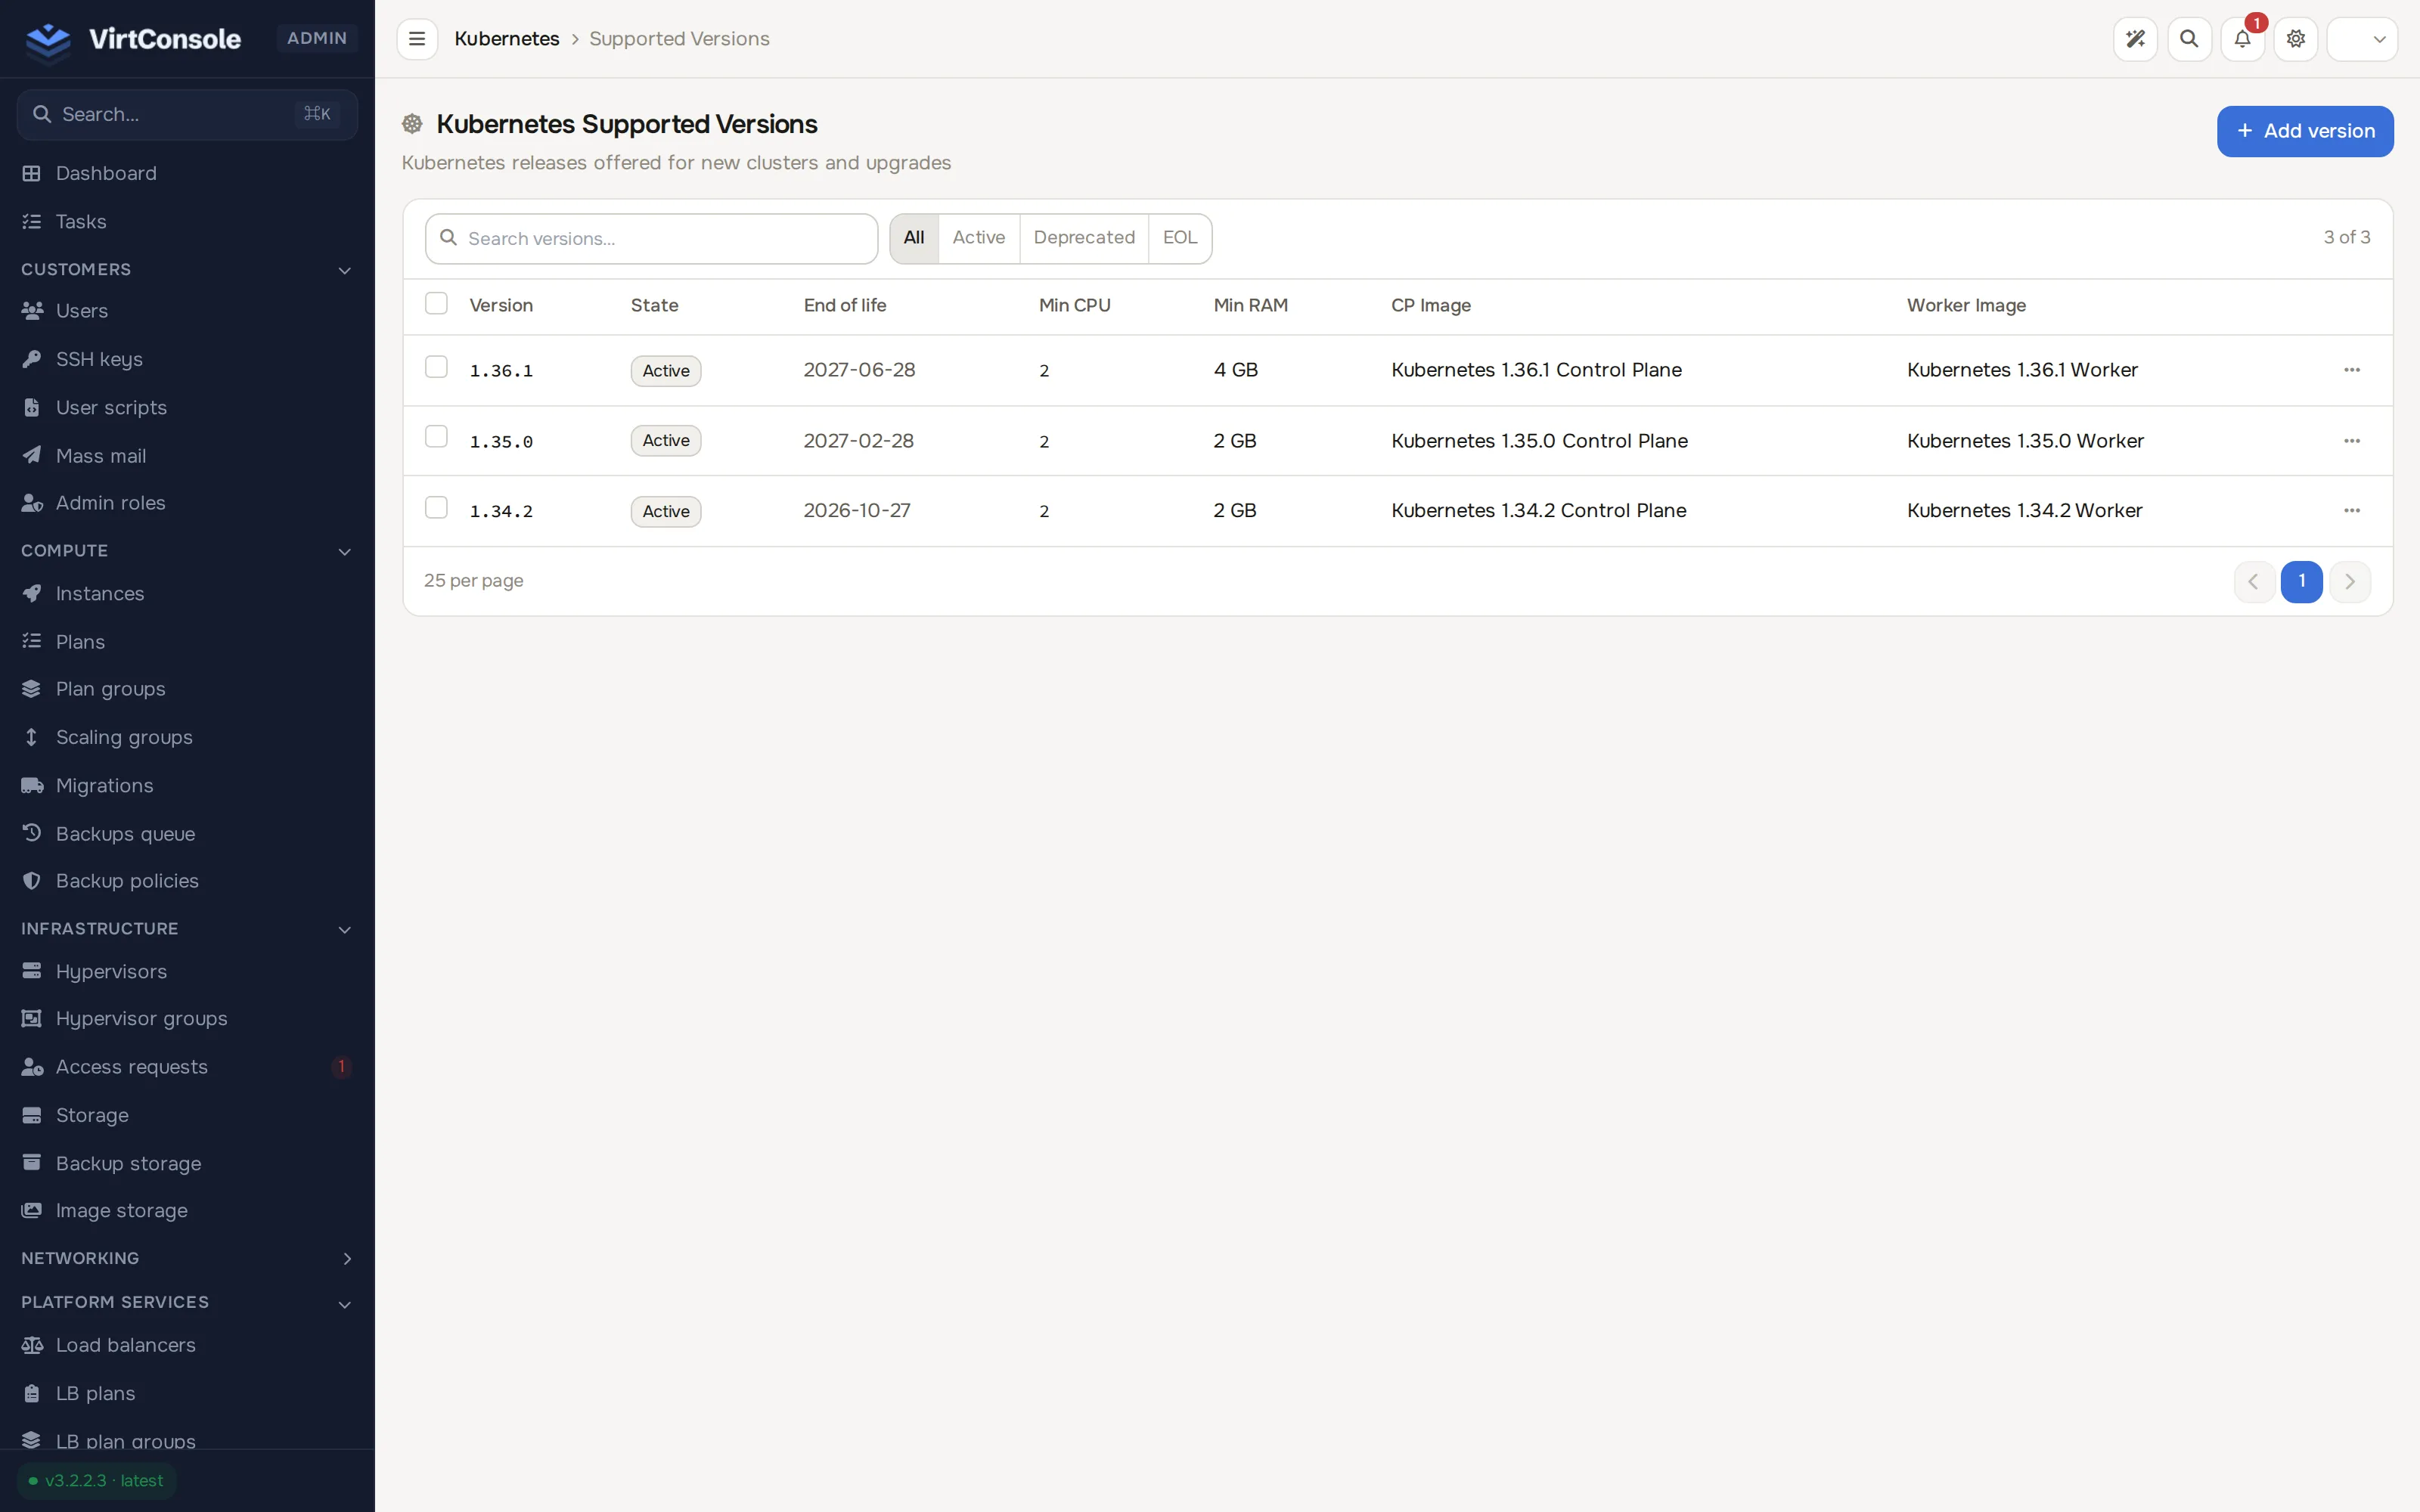Click the VirtConsole logo
This screenshot has width=2420, height=1512.
[x=133, y=39]
